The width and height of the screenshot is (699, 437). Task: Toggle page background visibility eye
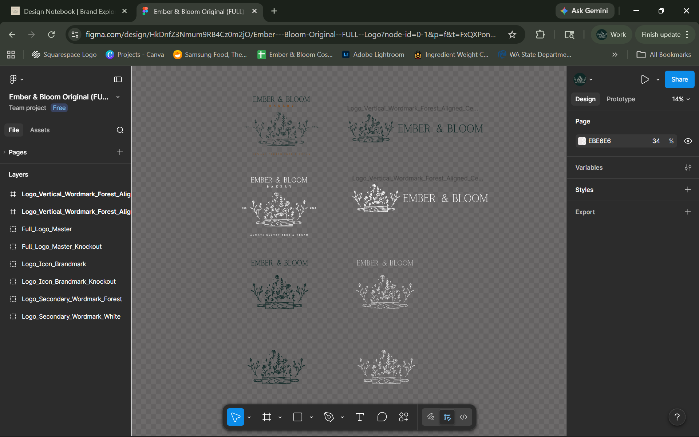point(688,141)
